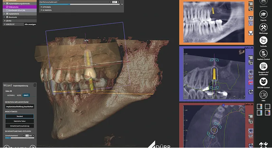Click Implantataufstellung bearbeiten button
272x148 pixels.
20,107
